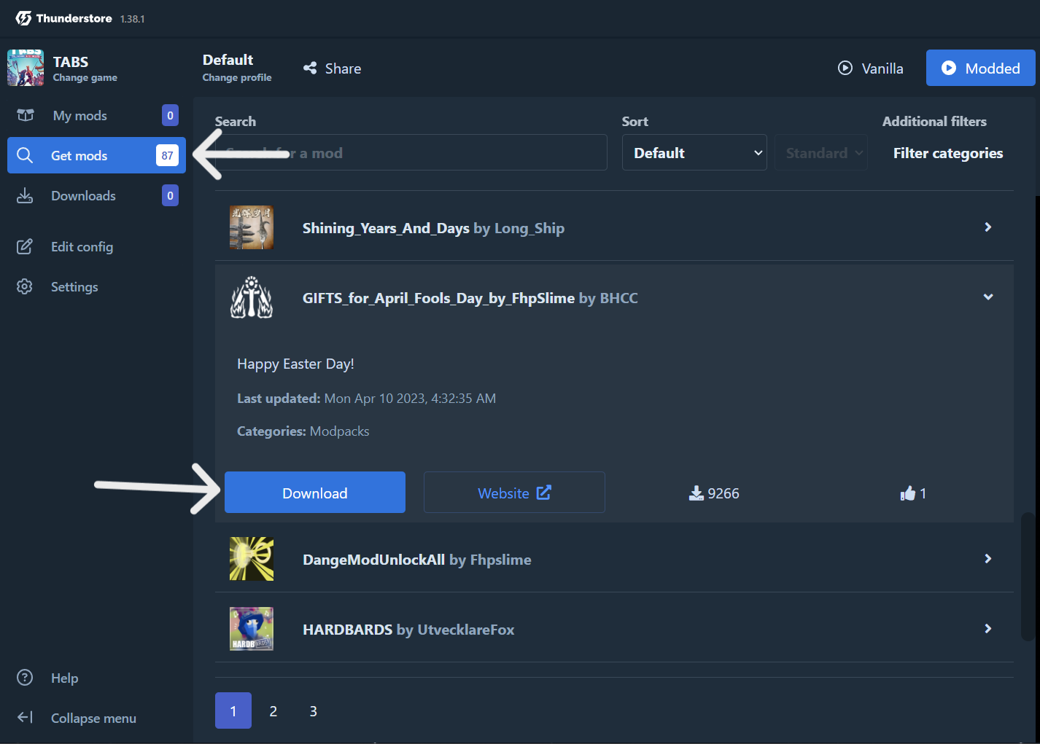Image resolution: width=1040 pixels, height=744 pixels.
Task: Open the Settings section
Action: (96, 286)
